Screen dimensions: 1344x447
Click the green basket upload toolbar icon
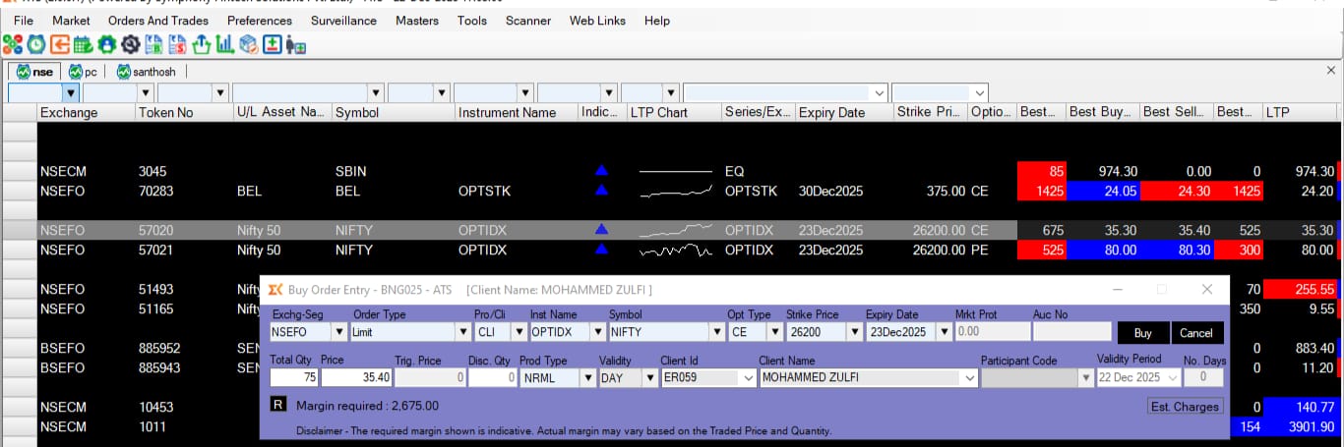click(202, 44)
